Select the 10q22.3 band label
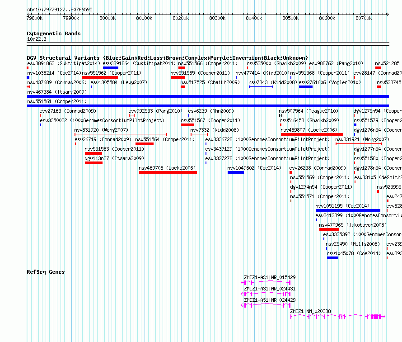 [37, 39]
